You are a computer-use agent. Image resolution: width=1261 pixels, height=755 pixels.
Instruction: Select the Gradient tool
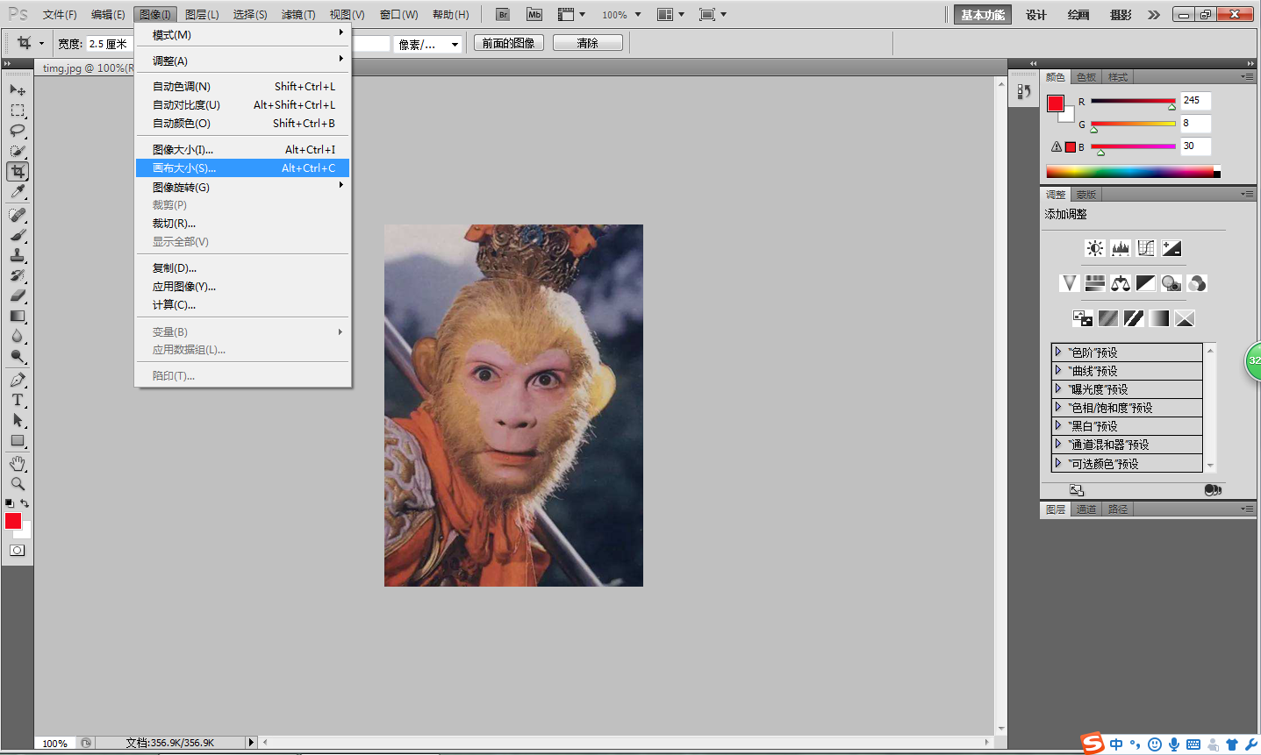point(18,316)
